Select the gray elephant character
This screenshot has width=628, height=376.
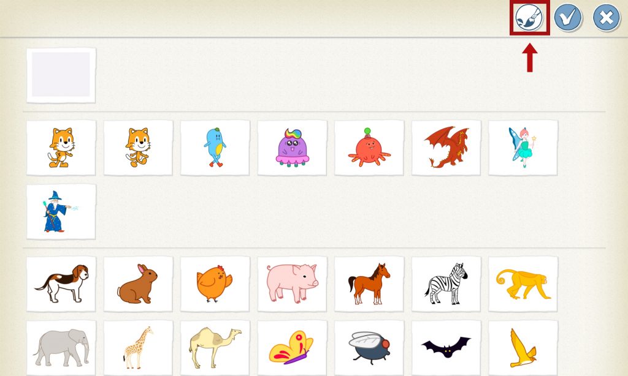point(61,348)
